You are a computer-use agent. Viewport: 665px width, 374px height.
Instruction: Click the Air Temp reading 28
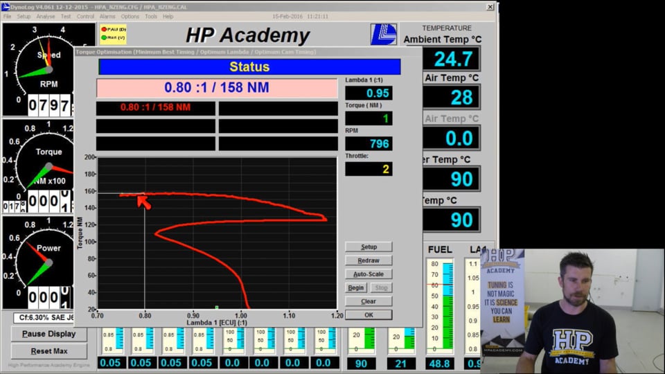click(x=452, y=97)
